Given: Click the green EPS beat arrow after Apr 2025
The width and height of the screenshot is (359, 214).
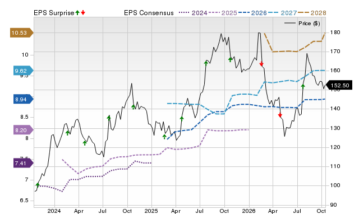Looking at the screenshot, I should (x=182, y=118).
